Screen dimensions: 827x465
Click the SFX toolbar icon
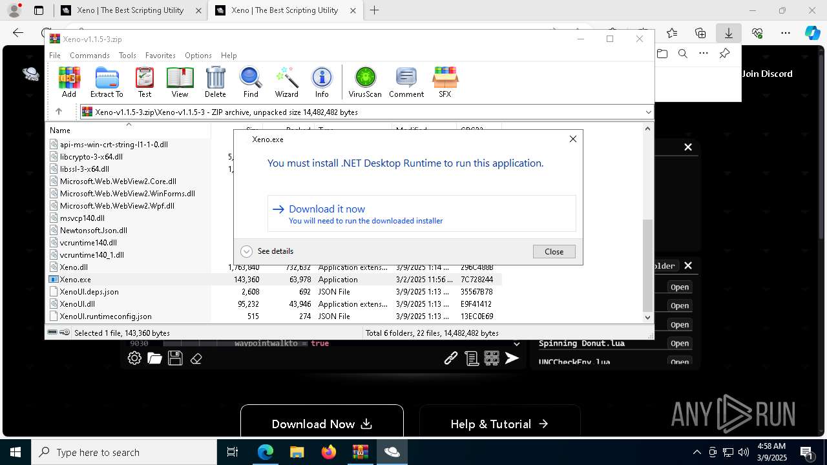(445, 82)
